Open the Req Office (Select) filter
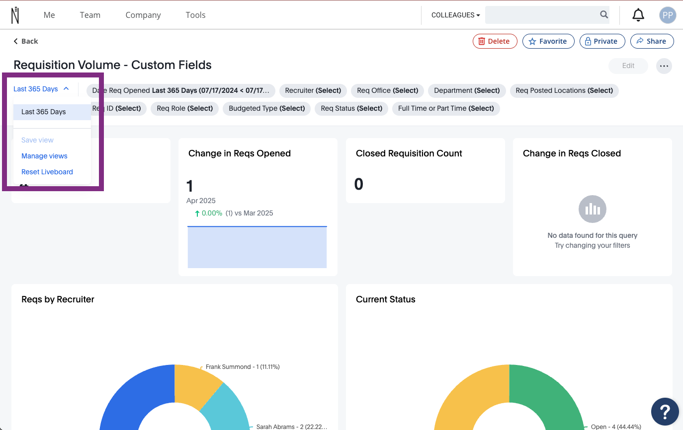The image size is (683, 430). 388,90
